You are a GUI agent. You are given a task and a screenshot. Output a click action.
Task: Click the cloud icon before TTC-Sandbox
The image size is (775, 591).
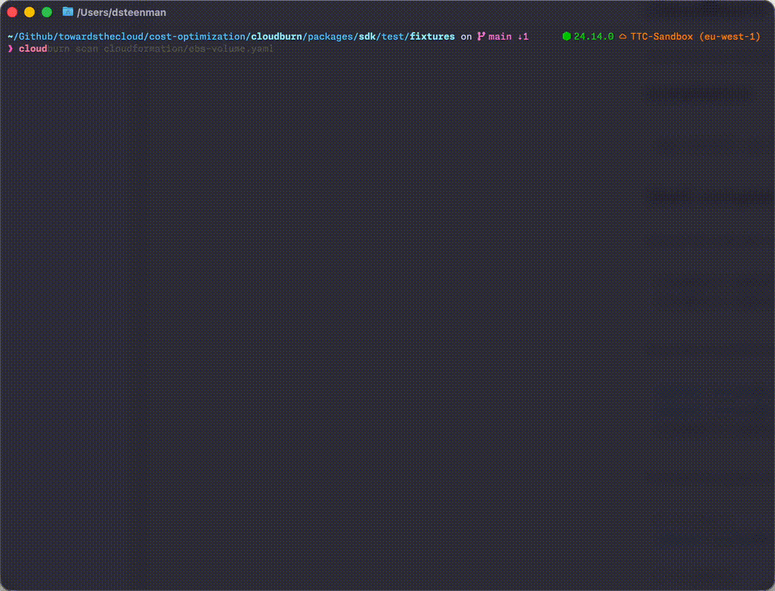622,36
